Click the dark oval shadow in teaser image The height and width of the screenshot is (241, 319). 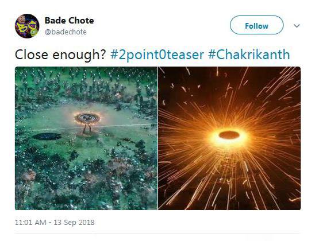47,137
